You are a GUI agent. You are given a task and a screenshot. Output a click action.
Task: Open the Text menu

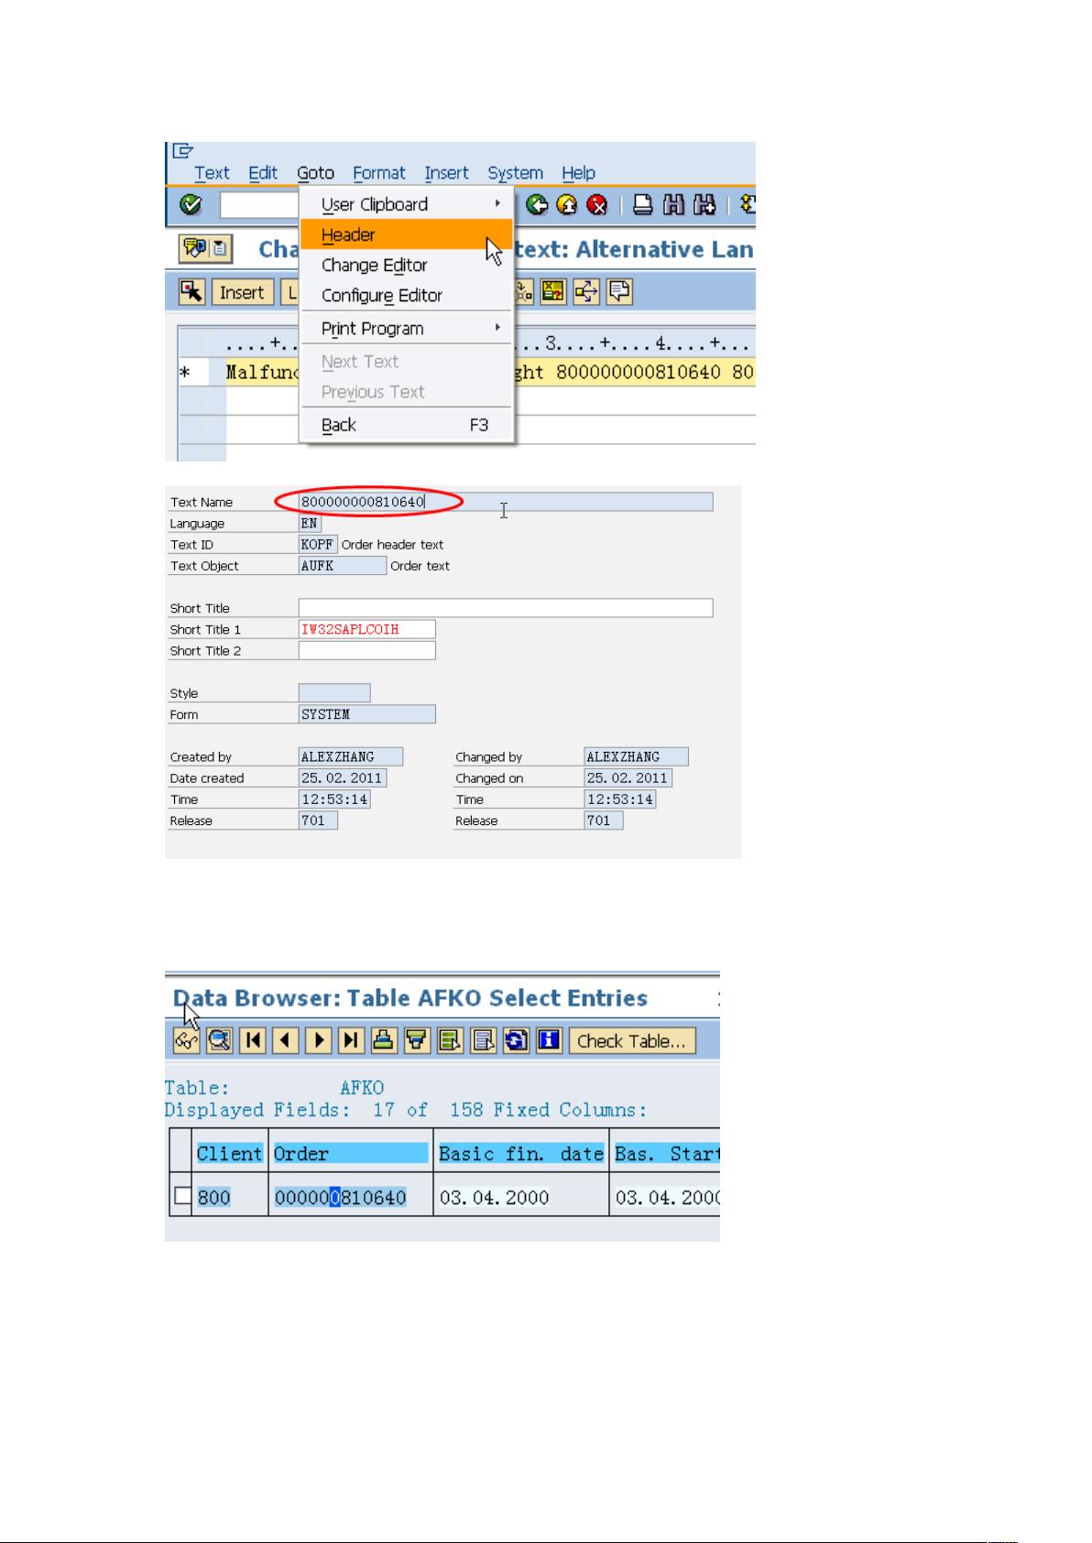click(212, 173)
